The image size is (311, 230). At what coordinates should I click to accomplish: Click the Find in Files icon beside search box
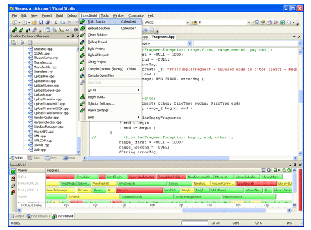point(195,23)
